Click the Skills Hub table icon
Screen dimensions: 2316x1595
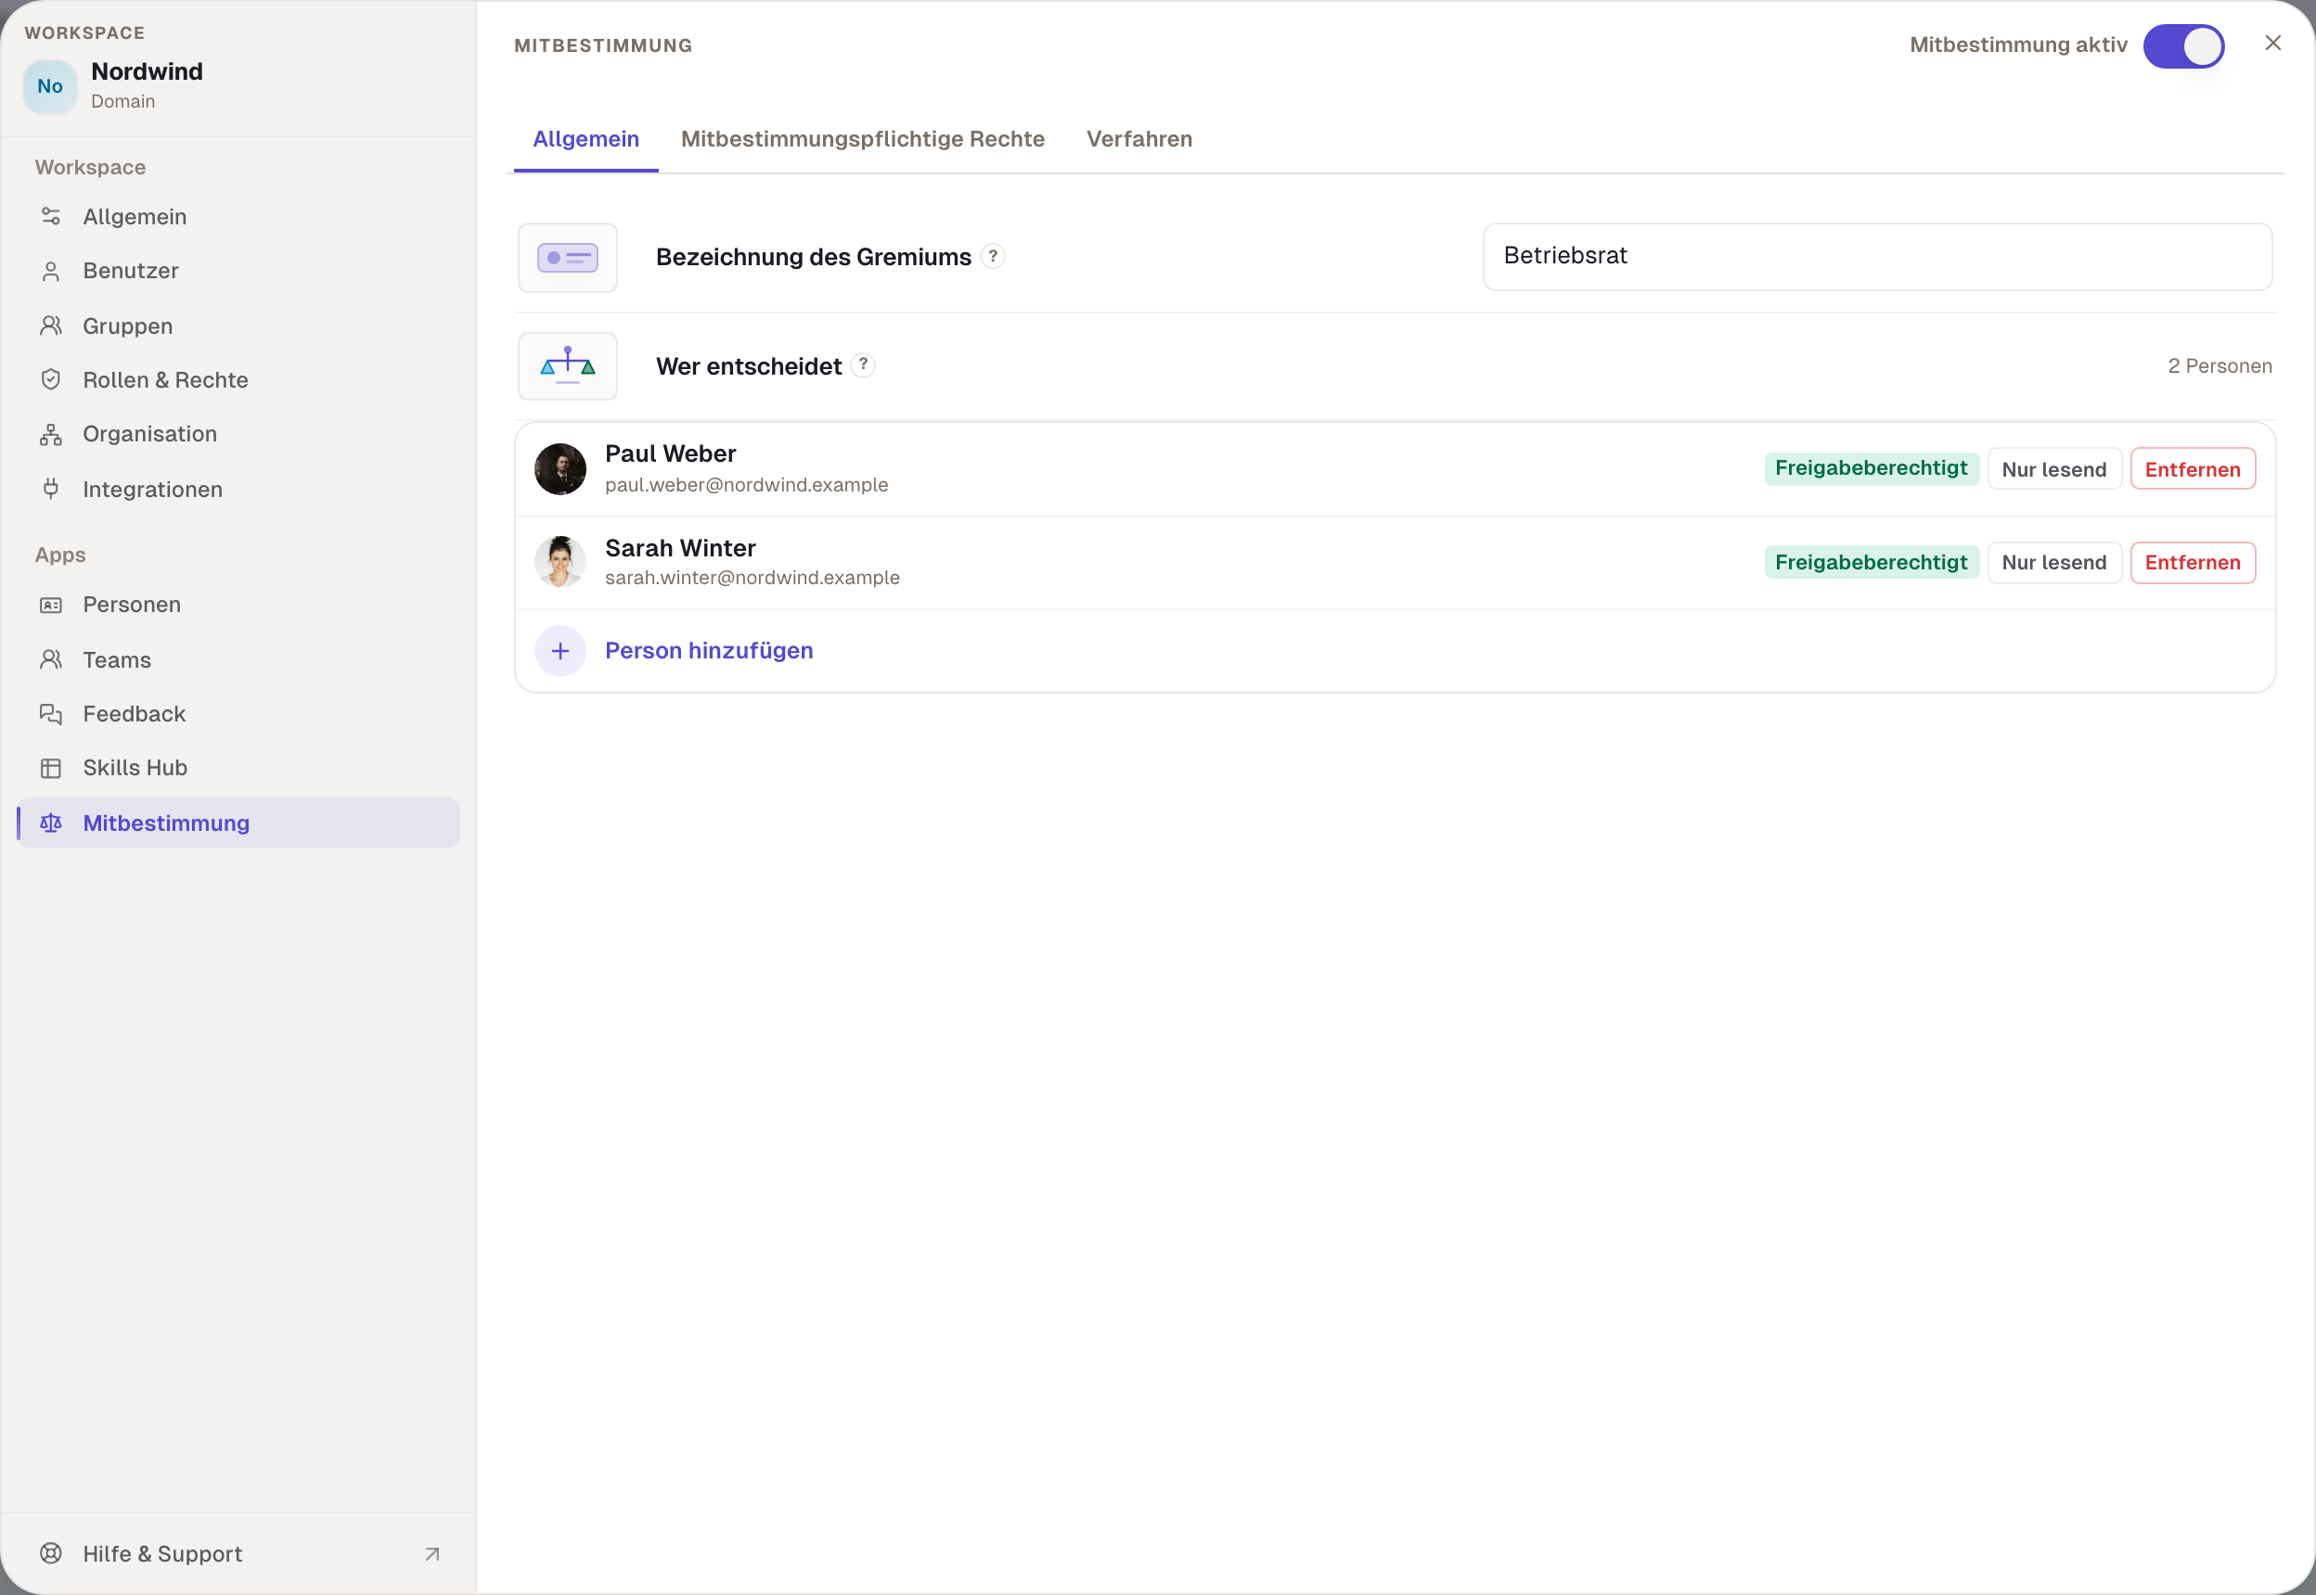pyautogui.click(x=51, y=768)
